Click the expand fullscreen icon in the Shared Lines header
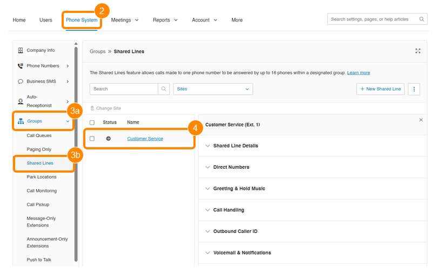 [x=418, y=51]
